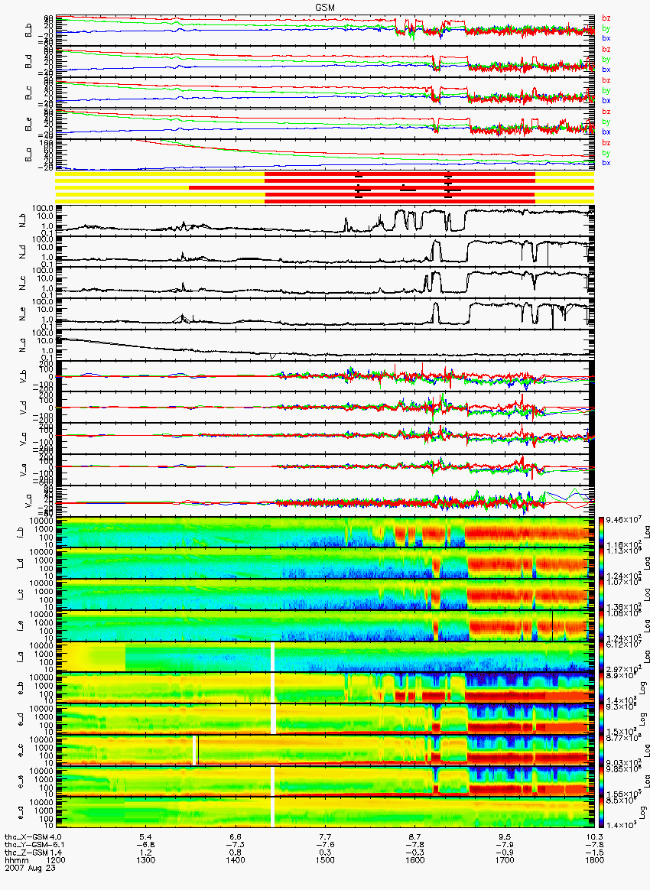Click the thc_X-GSM row label
This screenshot has height=890, width=650.
click(x=25, y=837)
